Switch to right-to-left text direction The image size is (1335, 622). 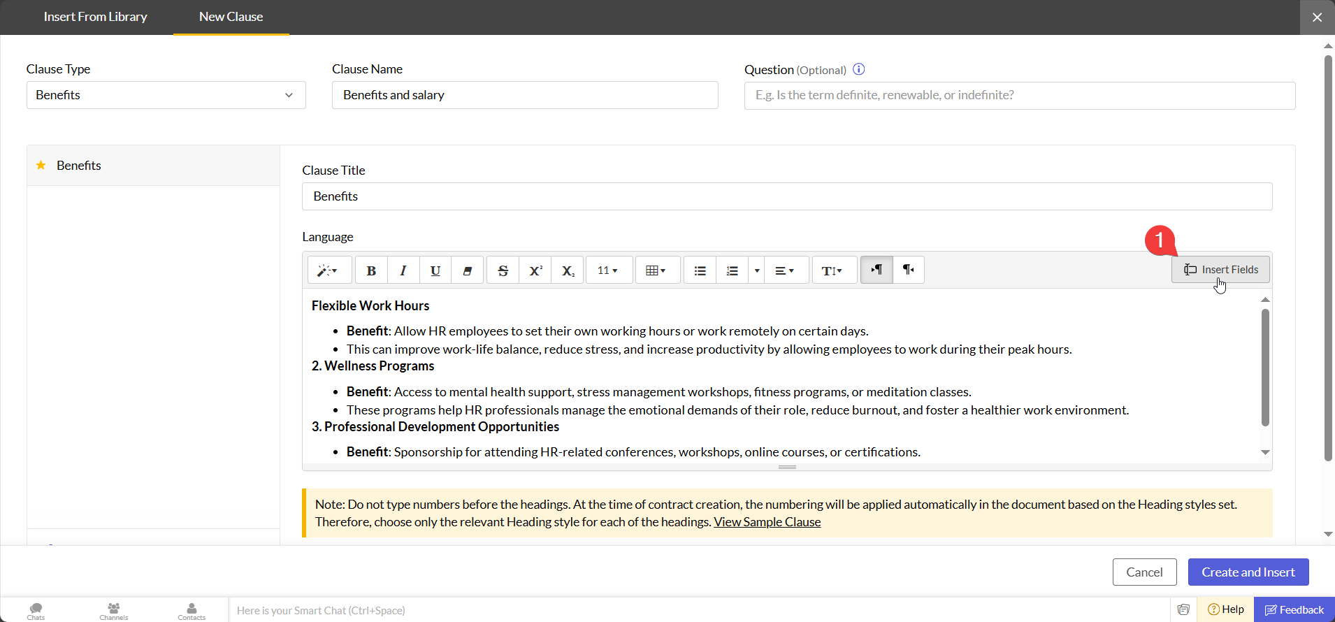tap(909, 270)
